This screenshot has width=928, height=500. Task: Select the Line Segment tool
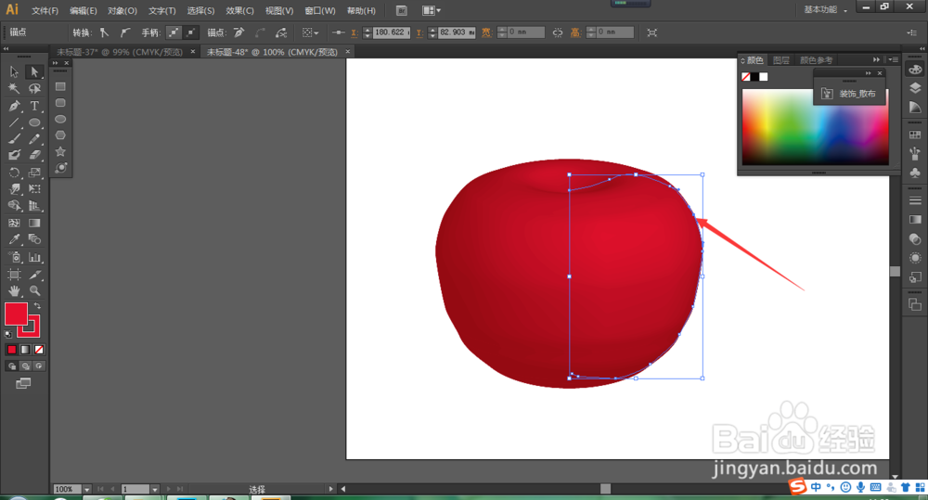[x=14, y=122]
